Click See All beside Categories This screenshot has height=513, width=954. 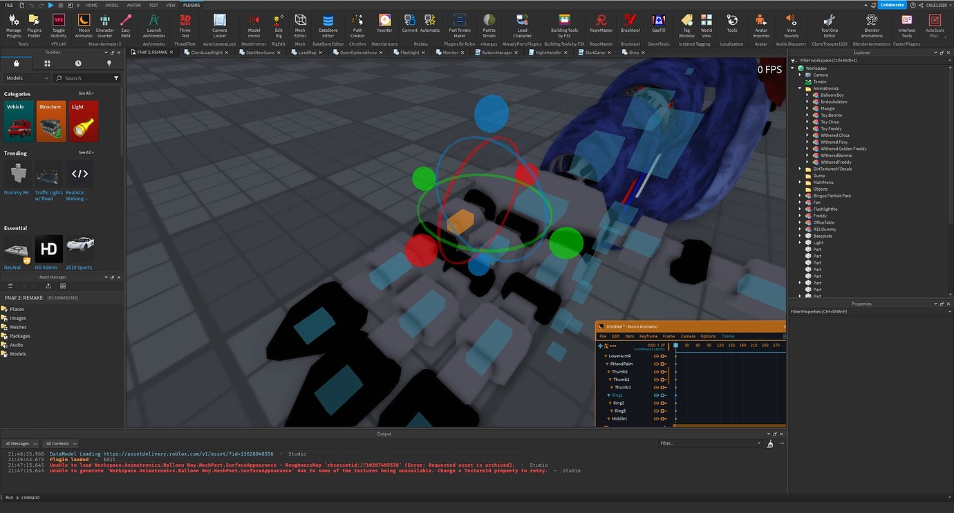[x=86, y=93]
